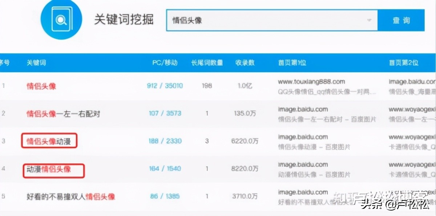436x216 pixels.
Task: Click the 查询 query button
Action: click(x=401, y=21)
